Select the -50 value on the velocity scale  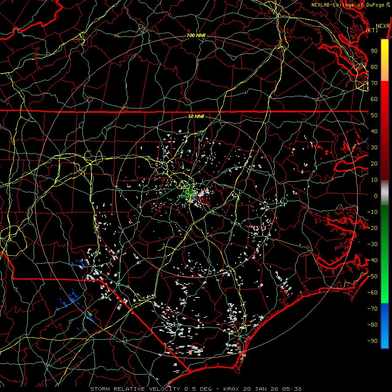point(372,277)
